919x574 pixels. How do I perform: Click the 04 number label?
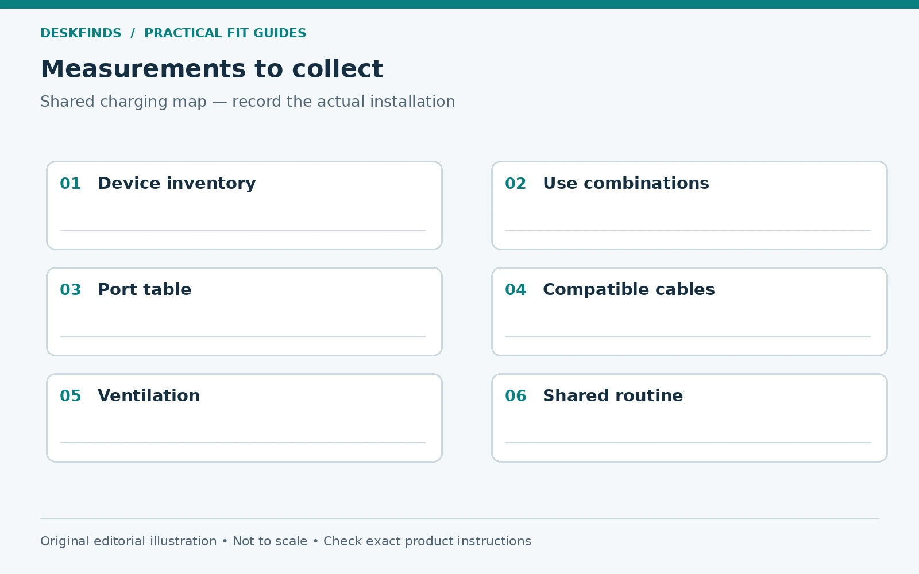(516, 290)
